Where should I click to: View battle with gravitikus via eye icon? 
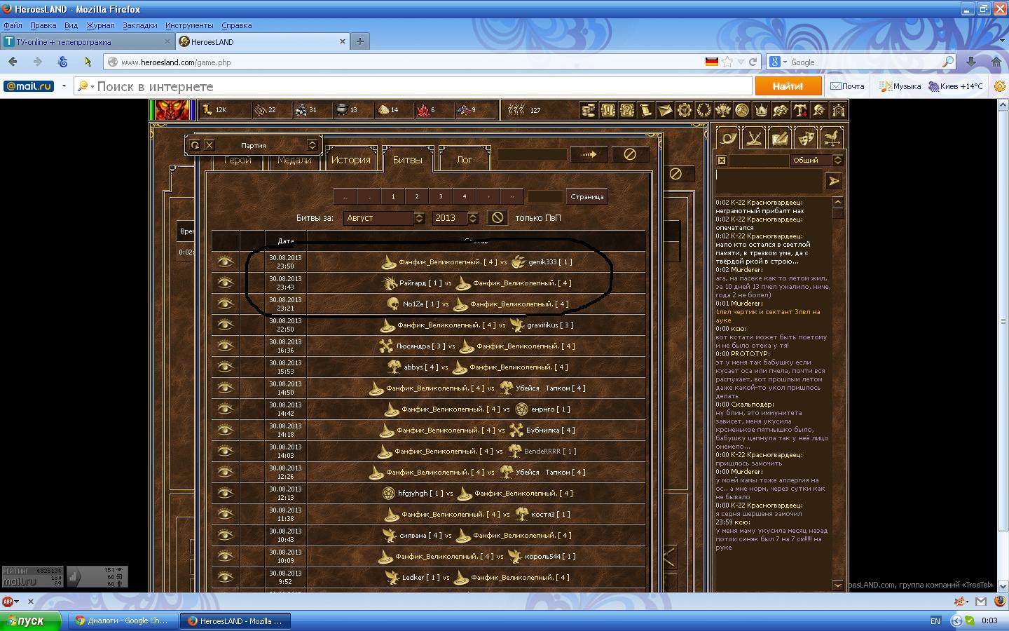(x=225, y=325)
